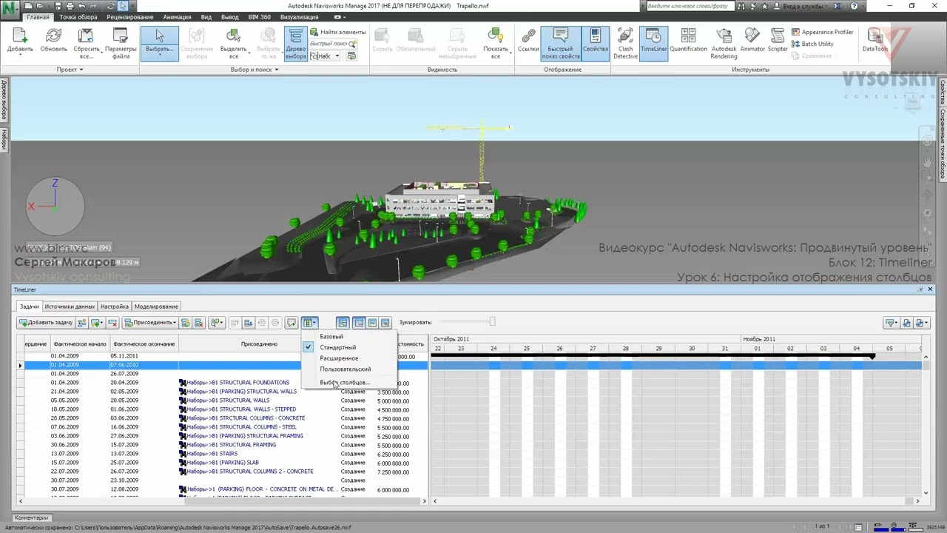Adjust the TimeLiner zoom slider
The height and width of the screenshot is (533, 947).
(492, 322)
